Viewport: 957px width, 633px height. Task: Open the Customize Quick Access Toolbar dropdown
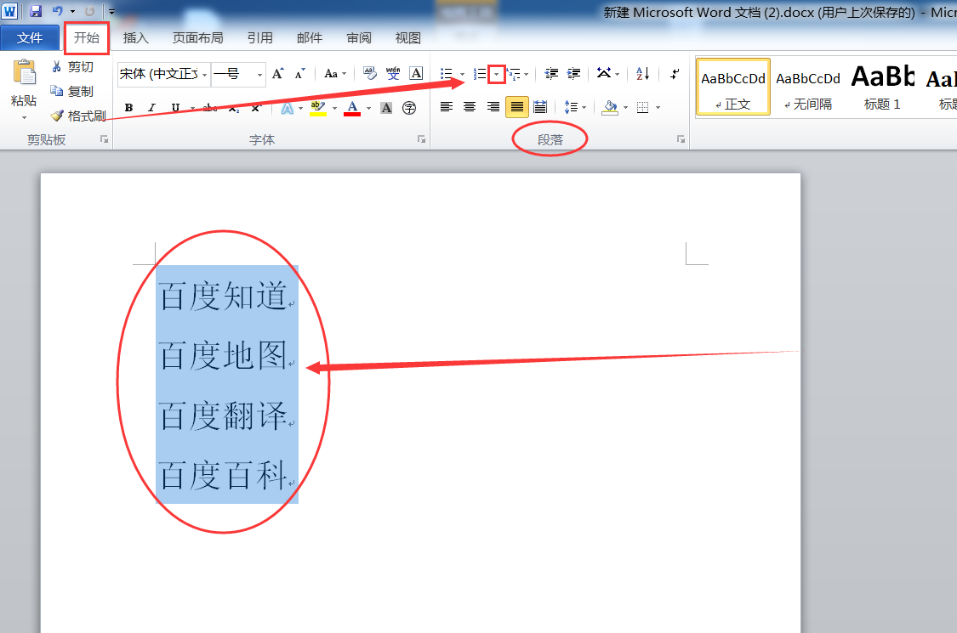pos(111,11)
